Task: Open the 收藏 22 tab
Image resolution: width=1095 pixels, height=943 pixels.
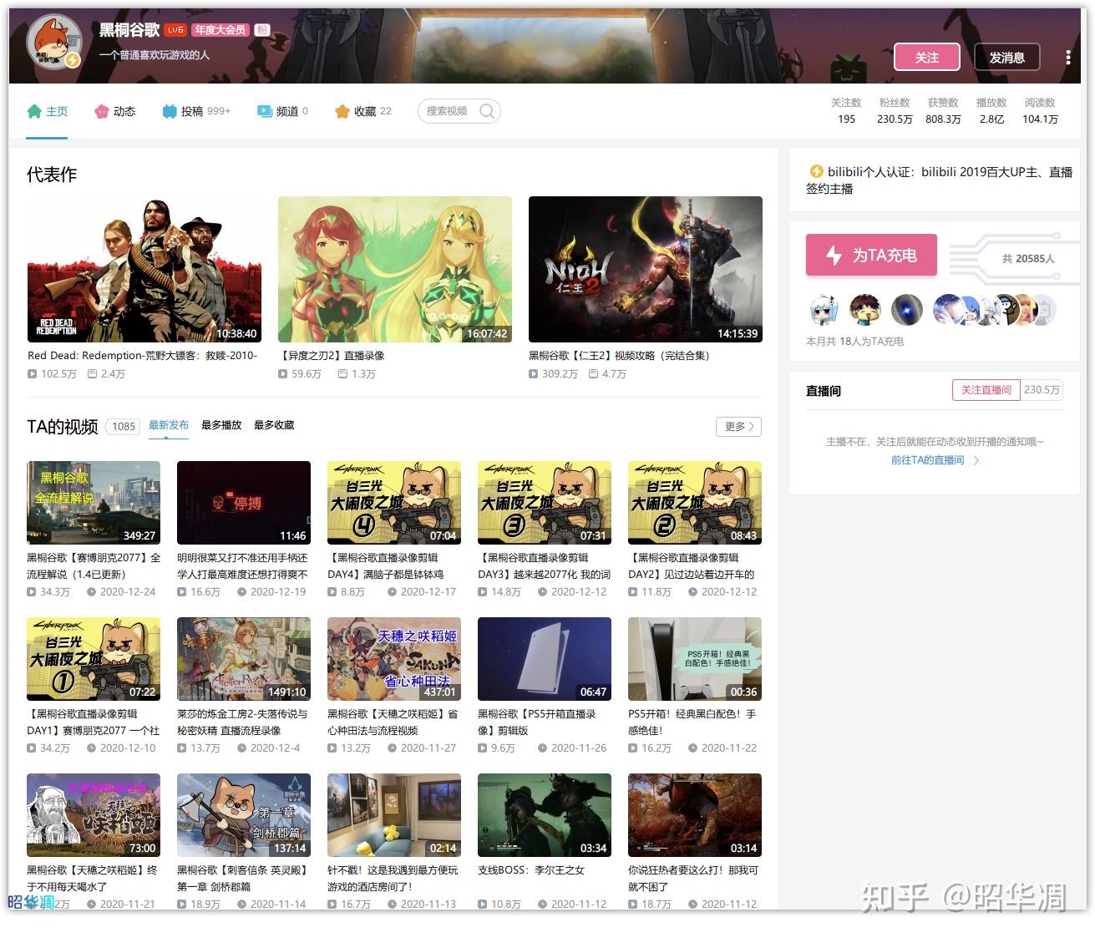Action: pos(362,111)
